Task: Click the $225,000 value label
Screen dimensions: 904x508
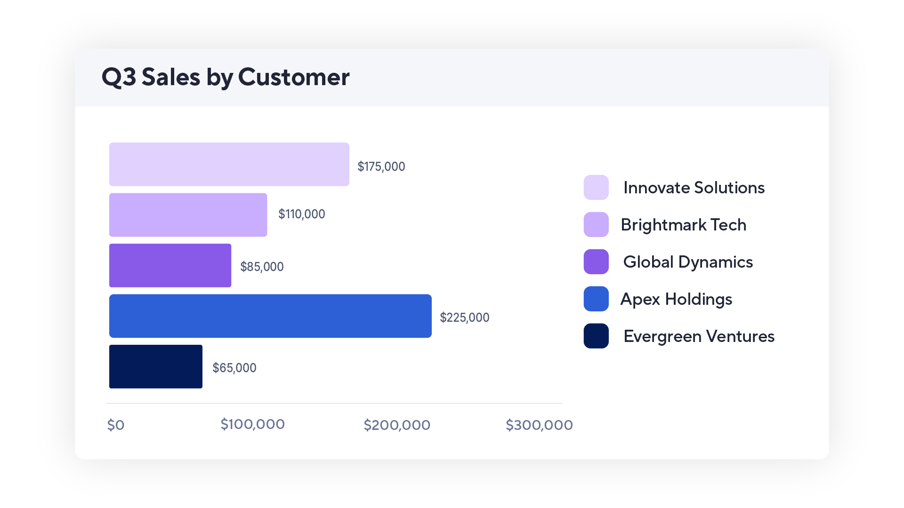Action: [x=465, y=317]
